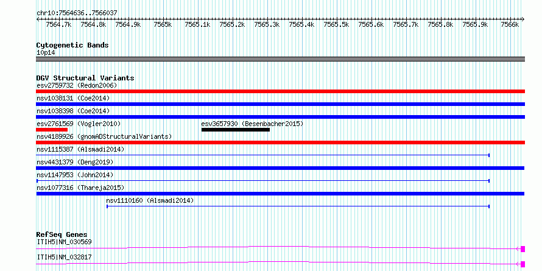Click nsv4189926 (gnomADStructuralVariants) label
Image resolution: width=542 pixels, height=271 pixels.
(x=104, y=136)
